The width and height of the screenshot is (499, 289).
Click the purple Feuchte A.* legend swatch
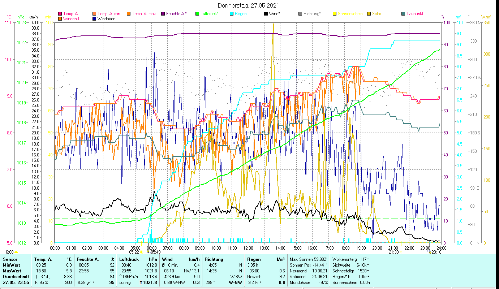(163, 14)
